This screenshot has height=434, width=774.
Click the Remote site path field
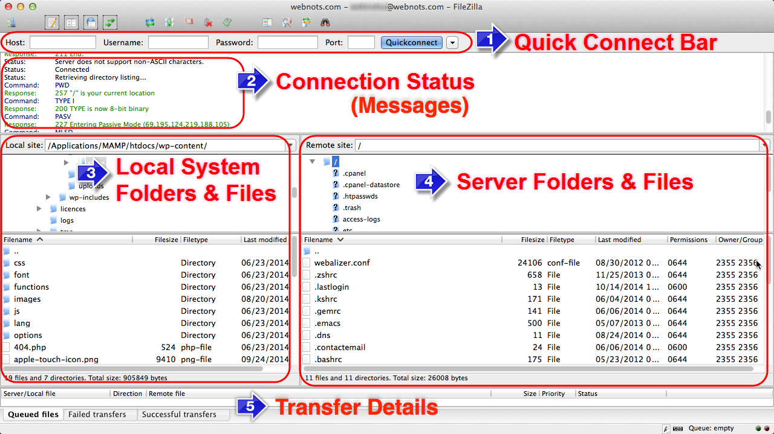(x=557, y=145)
